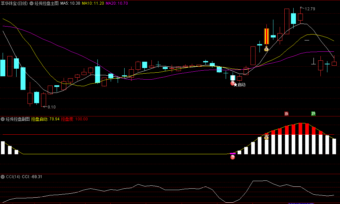Click the 12.79 high price label
The height and width of the screenshot is (204, 340).
coord(310,9)
